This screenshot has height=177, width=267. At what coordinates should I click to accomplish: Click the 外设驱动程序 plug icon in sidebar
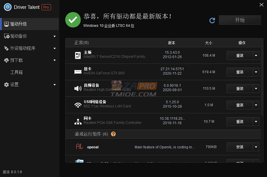(x=6, y=48)
